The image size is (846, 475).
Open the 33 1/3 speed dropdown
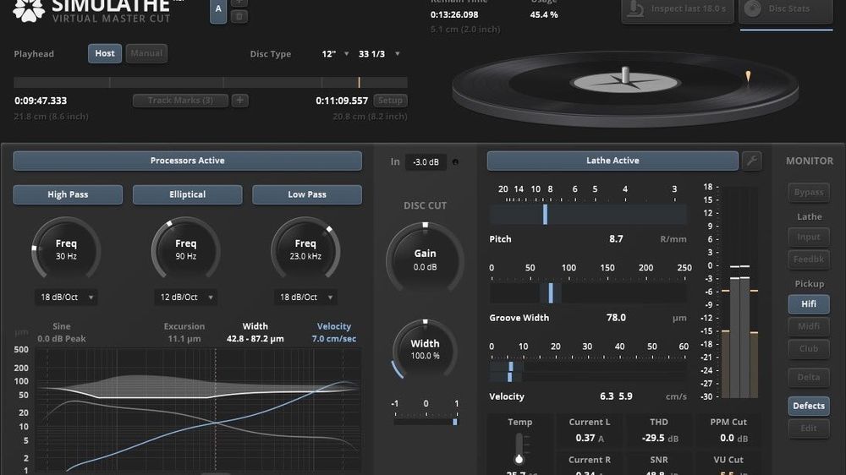pos(380,54)
